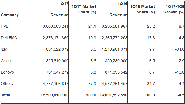The height and width of the screenshot is (104, 185).
Task: Click the Lenovo row label
Action: coord(8,72)
